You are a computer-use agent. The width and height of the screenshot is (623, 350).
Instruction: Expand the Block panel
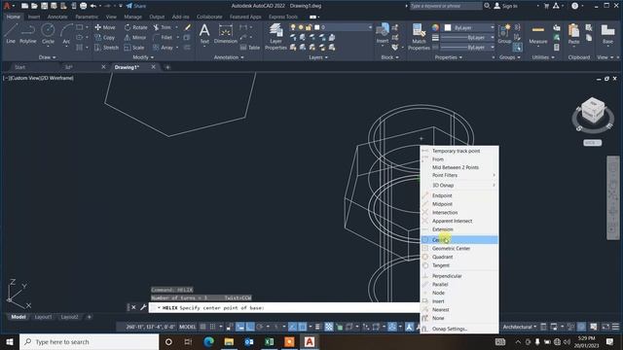(389, 57)
